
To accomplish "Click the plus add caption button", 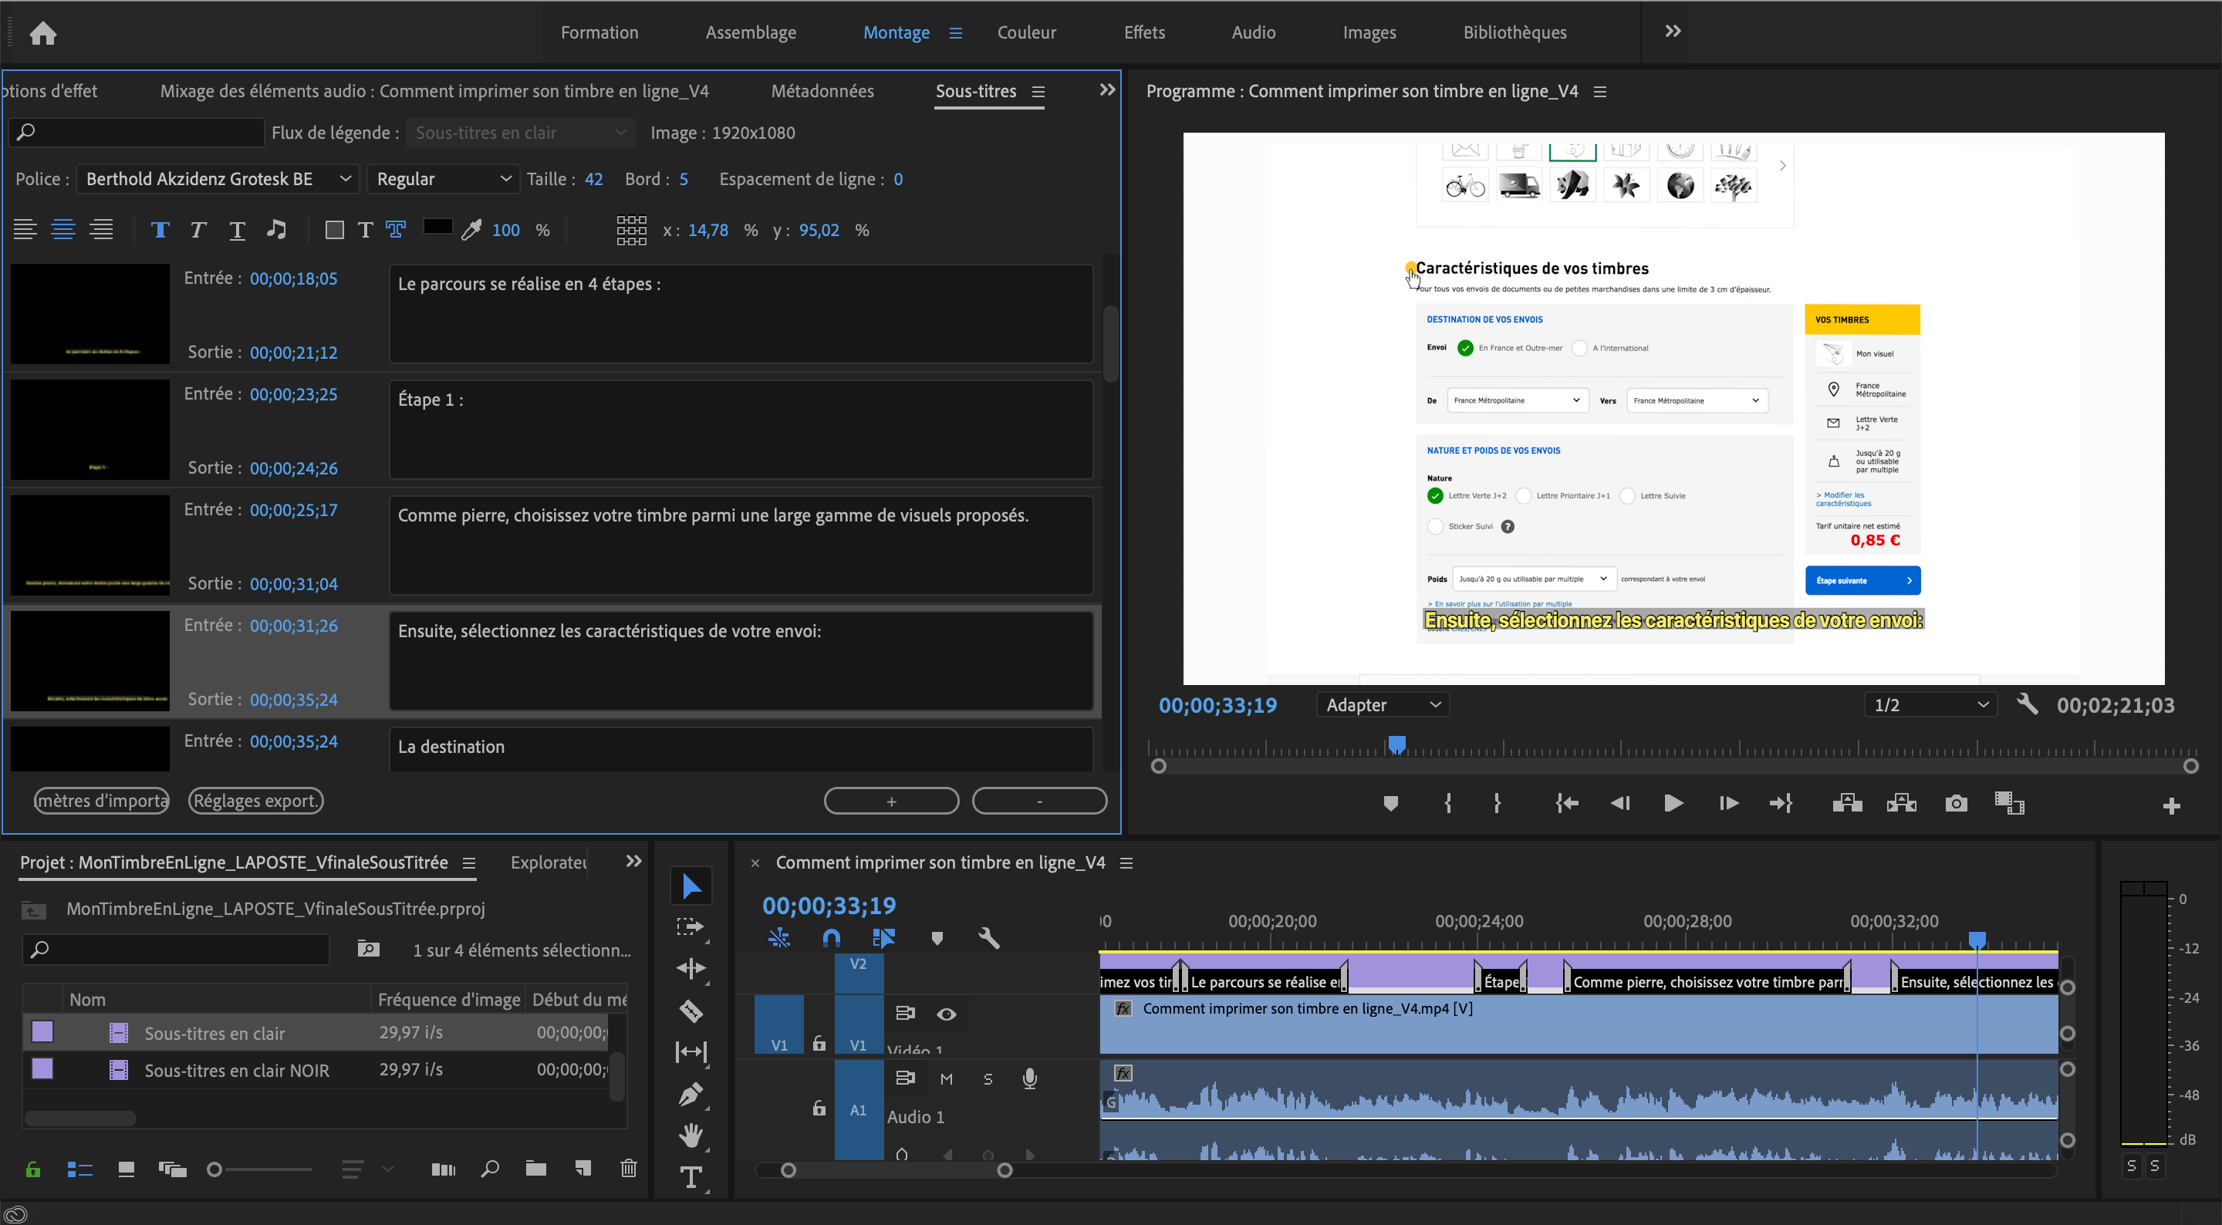I will click(891, 801).
